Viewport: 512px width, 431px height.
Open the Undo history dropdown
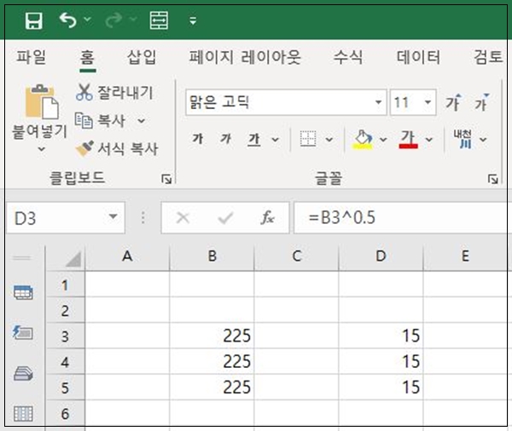pyautogui.click(x=88, y=20)
